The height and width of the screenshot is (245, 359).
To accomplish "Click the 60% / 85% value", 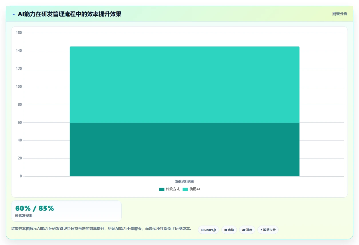I will click(34, 208).
